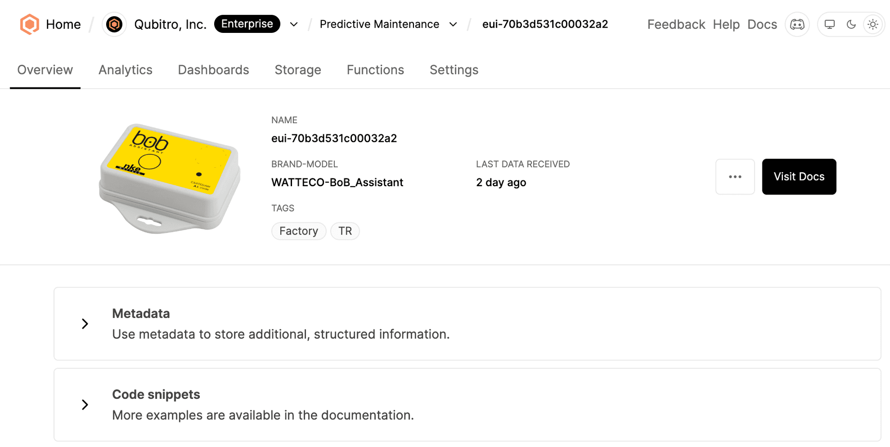Open the Predictive Maintenance project dropdown chevron

click(x=453, y=24)
